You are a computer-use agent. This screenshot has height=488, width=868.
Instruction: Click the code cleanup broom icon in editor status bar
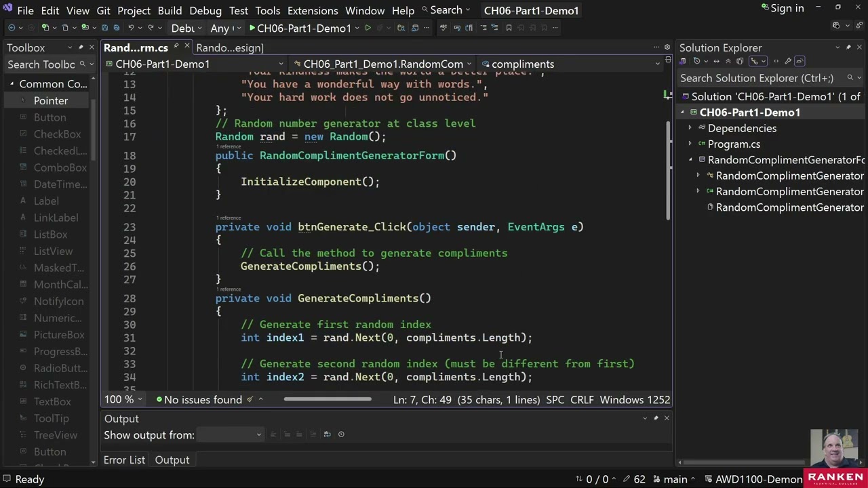tap(250, 400)
